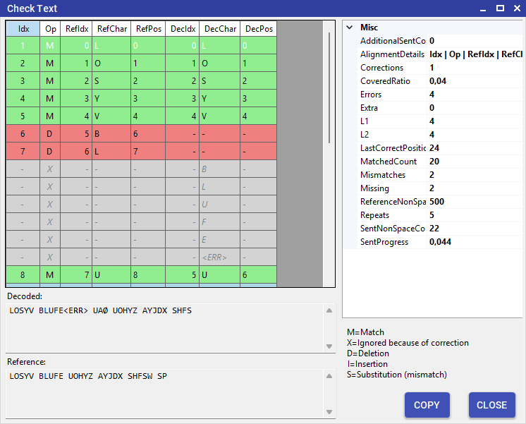The width and height of the screenshot is (526, 424).
Task: Click Idx cell 8 in table
Action: point(23,275)
